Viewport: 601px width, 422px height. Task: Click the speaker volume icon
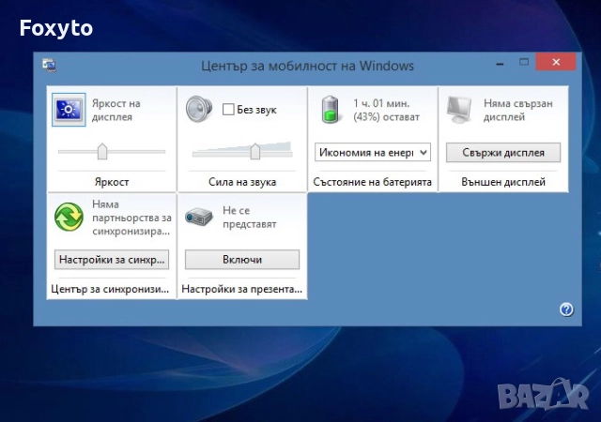point(199,109)
